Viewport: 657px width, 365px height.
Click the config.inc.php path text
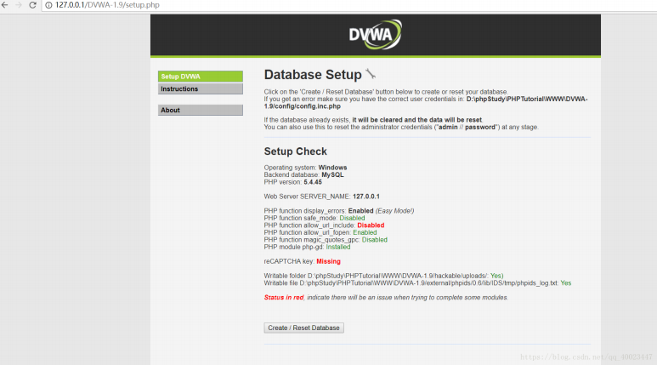pos(426,103)
